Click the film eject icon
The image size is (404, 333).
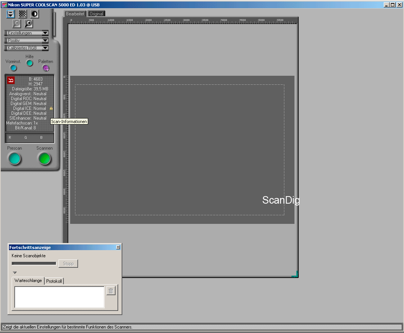click(x=11, y=14)
